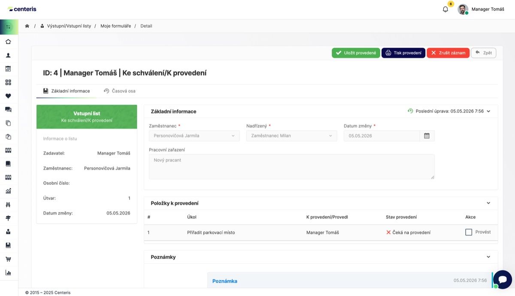This screenshot has width=515, height=296.
Task: Click the Zpět back button
Action: coord(484,53)
